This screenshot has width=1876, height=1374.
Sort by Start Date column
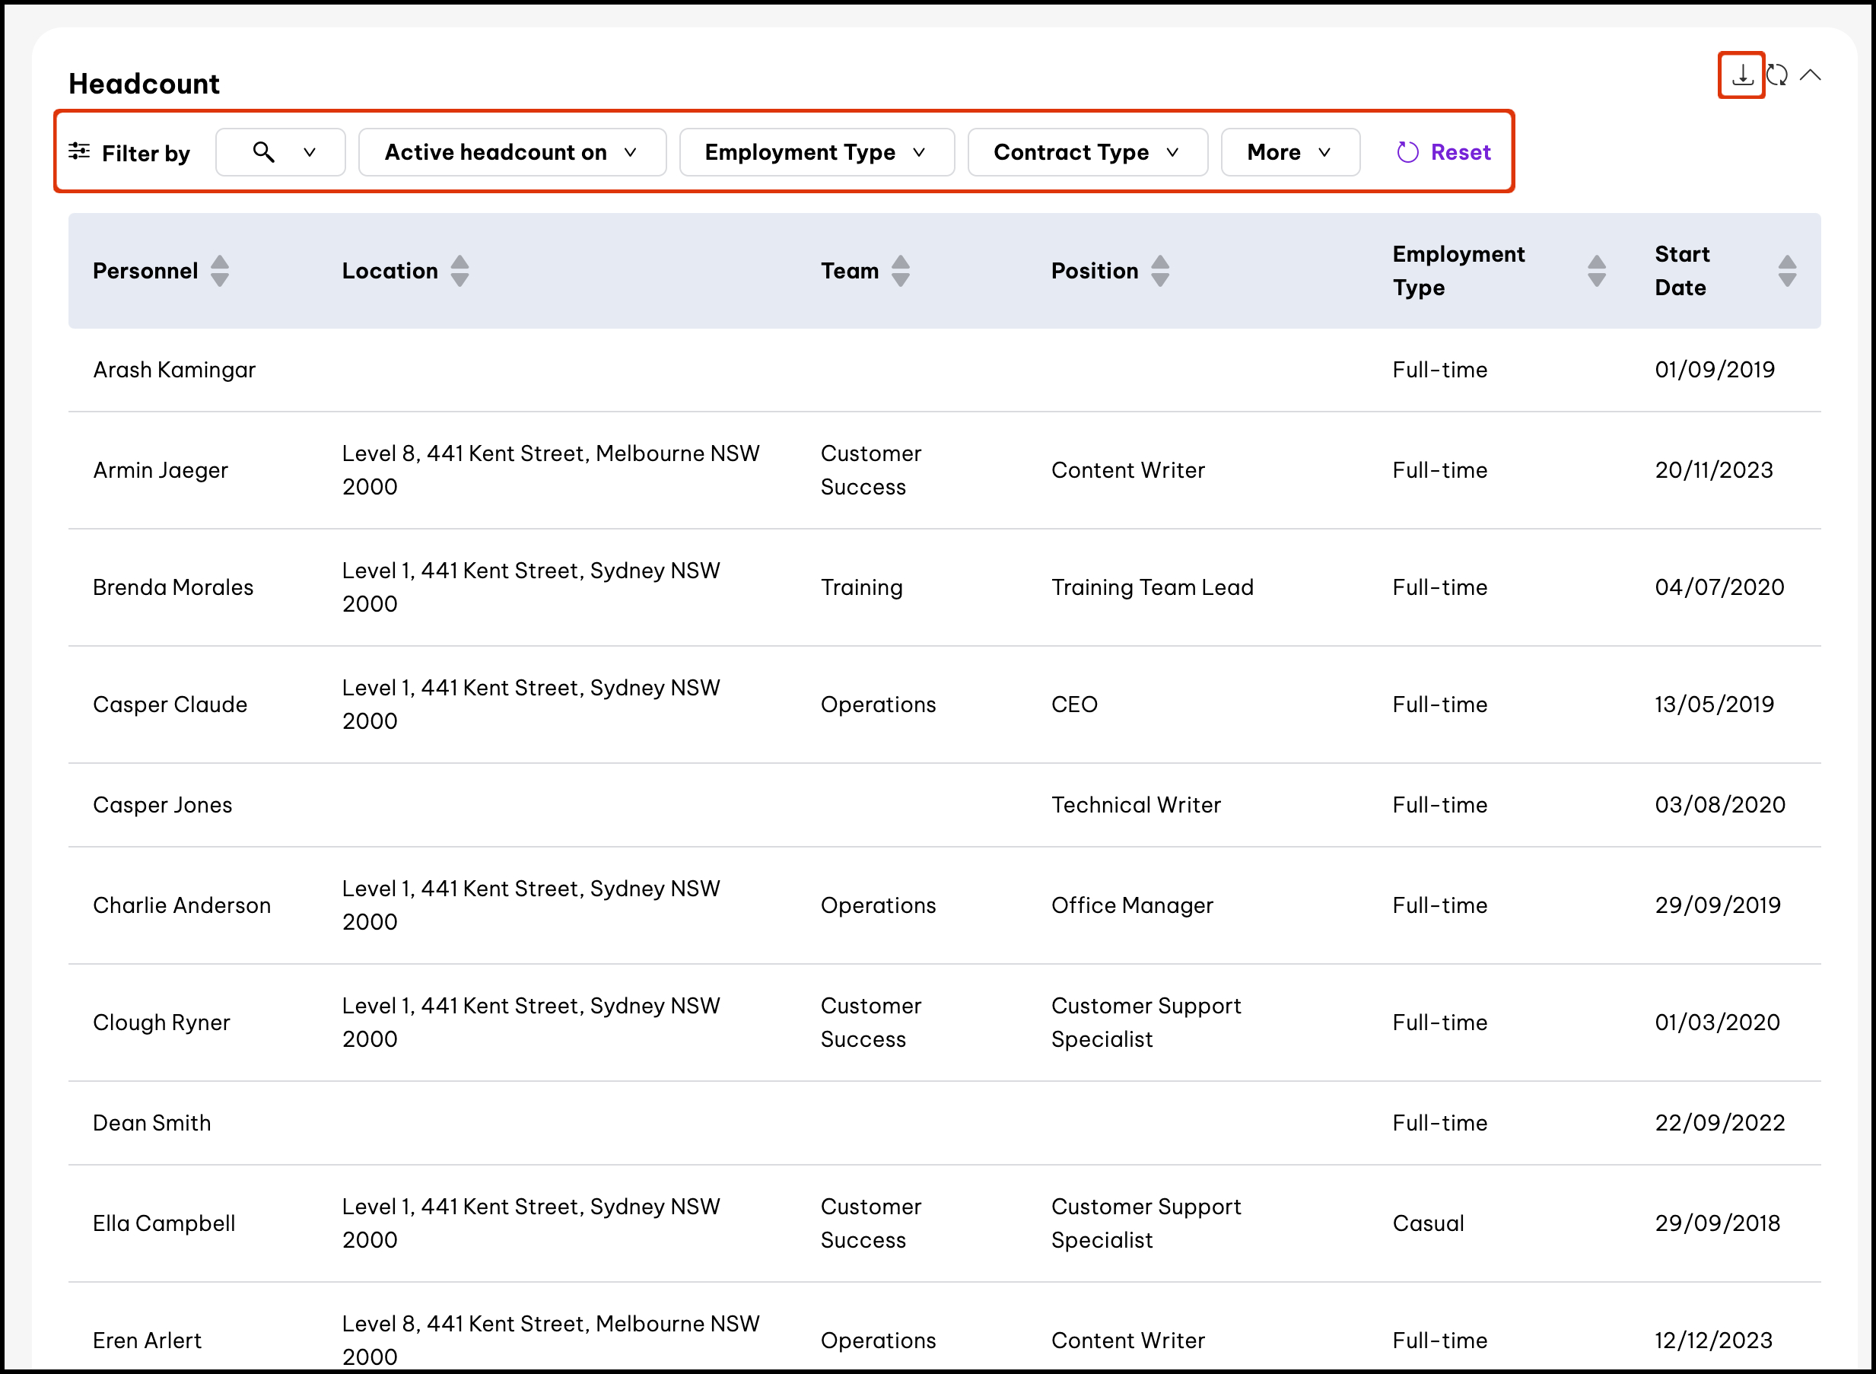coord(1788,271)
